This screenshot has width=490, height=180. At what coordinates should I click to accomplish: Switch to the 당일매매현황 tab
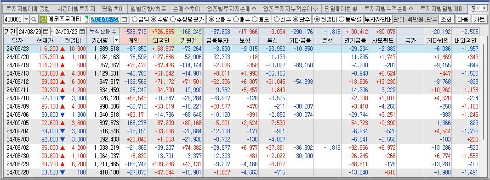coord(341,9)
